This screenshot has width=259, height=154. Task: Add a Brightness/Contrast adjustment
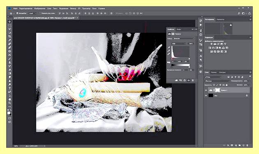pyautogui.click(x=211, y=44)
